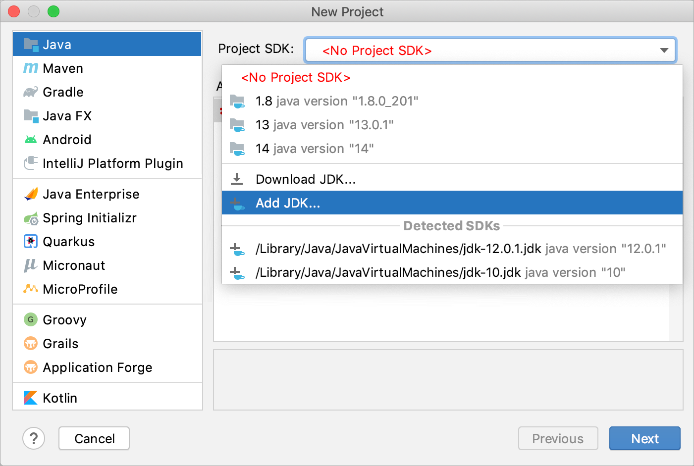Viewport: 694px width, 466px height.
Task: Click the Application Forge icon
Action: tap(31, 367)
